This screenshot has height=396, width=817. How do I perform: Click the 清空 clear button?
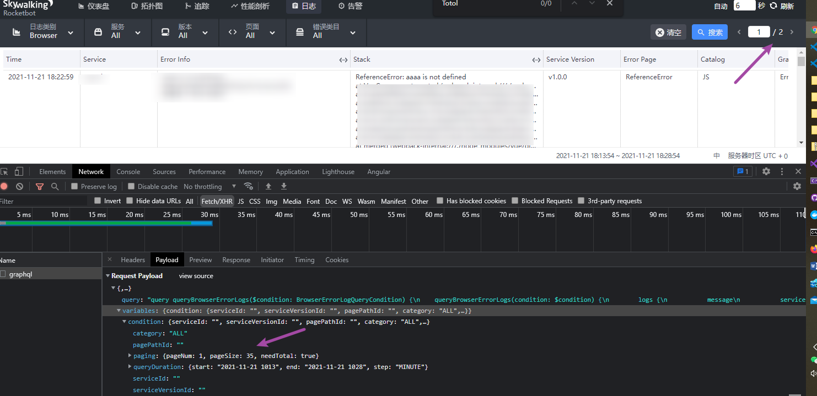[x=668, y=32]
